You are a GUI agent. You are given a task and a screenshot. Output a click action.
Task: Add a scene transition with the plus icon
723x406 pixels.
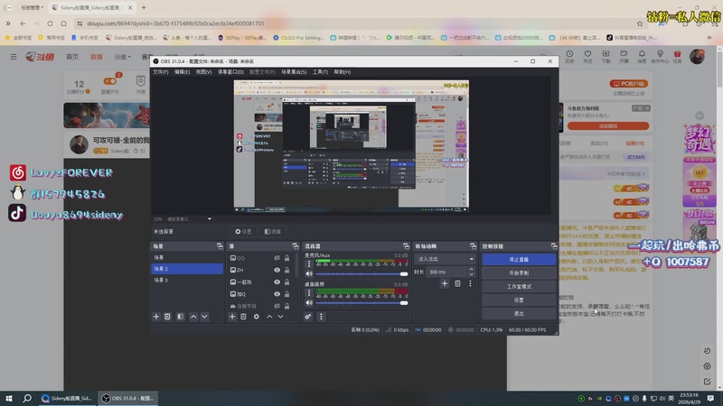tap(445, 283)
